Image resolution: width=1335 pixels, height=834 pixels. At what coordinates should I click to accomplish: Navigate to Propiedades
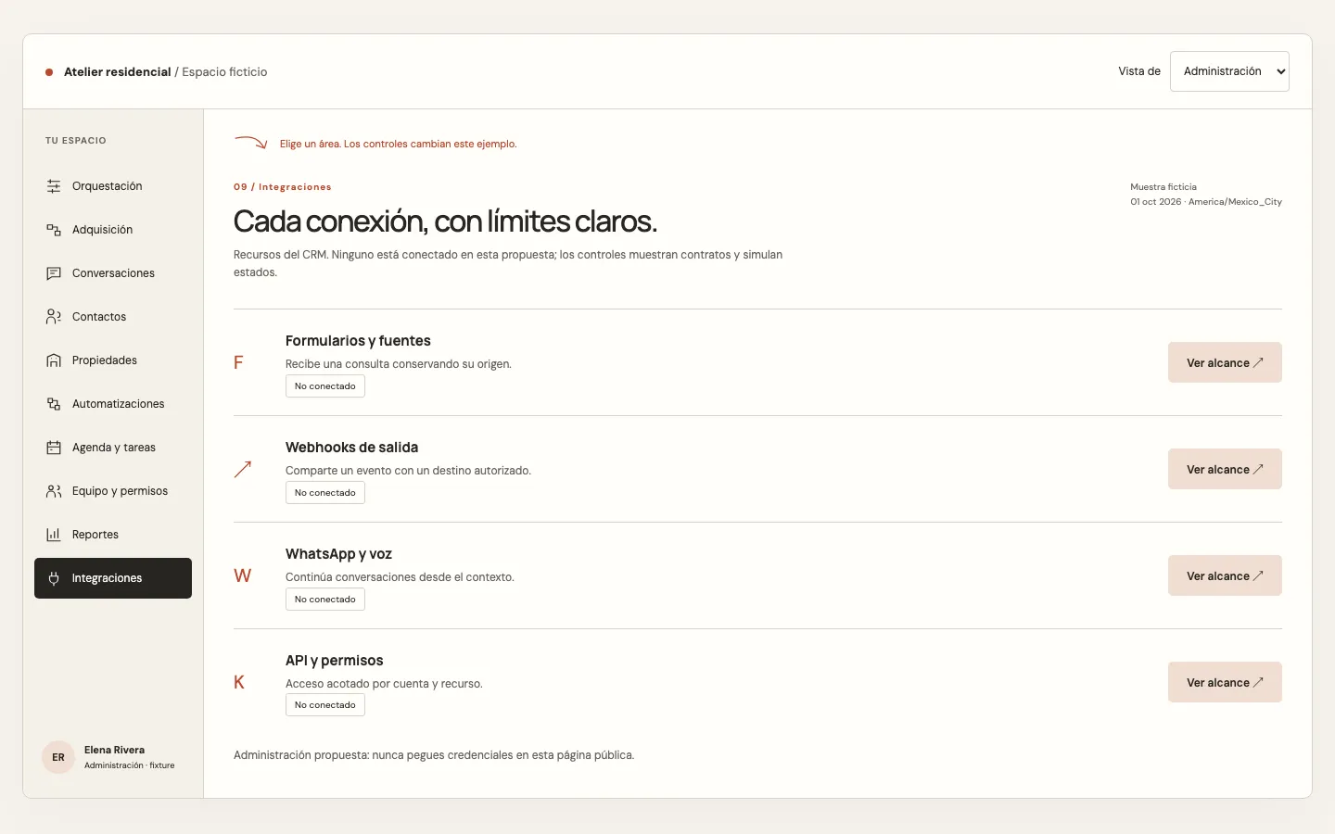(x=113, y=360)
